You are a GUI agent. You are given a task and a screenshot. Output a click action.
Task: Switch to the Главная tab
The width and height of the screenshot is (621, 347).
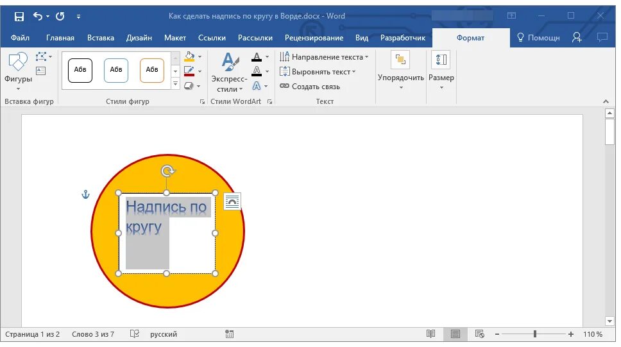click(x=60, y=38)
